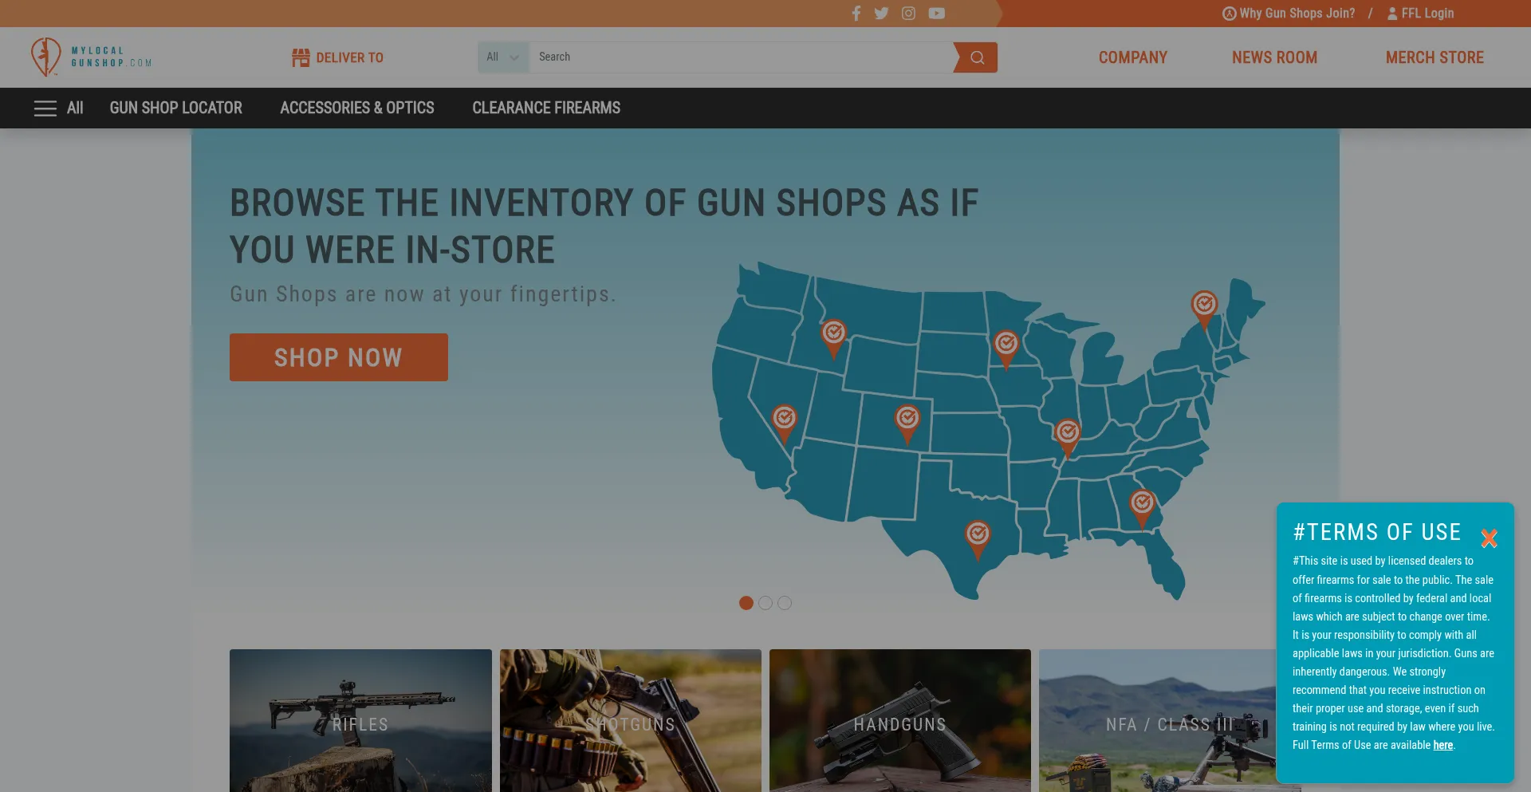Open Clearance Firearms in the nav bar
The image size is (1531, 792).
546,108
